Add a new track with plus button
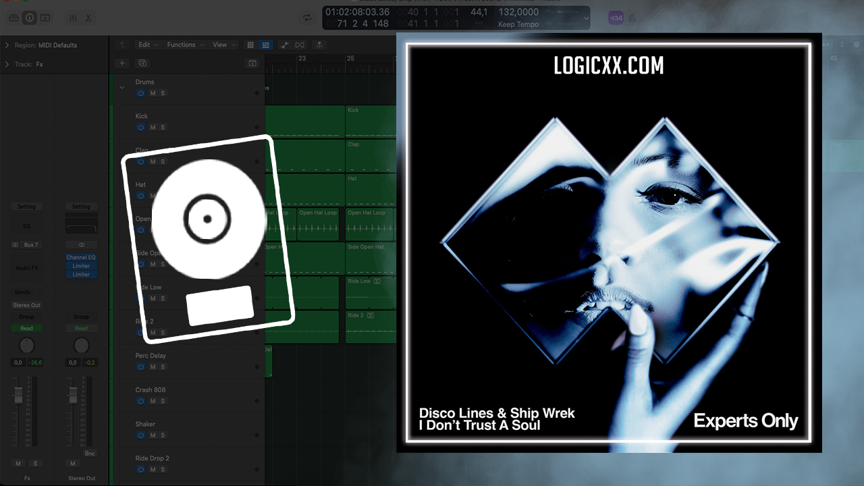This screenshot has width=864, height=486. pyautogui.click(x=122, y=63)
